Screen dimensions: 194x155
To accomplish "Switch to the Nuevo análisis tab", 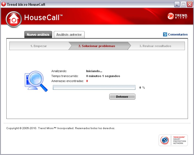I will pos(38,34).
